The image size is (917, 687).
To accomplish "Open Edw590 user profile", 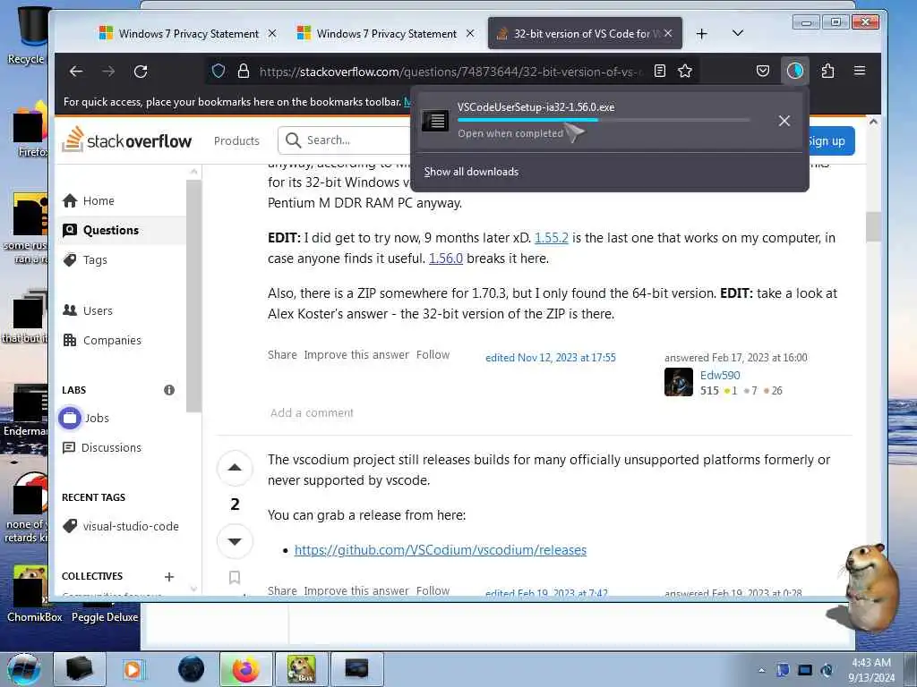I will pos(720,375).
